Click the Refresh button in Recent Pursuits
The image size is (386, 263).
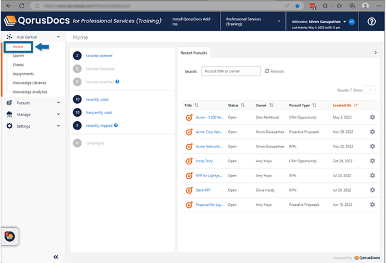click(274, 71)
